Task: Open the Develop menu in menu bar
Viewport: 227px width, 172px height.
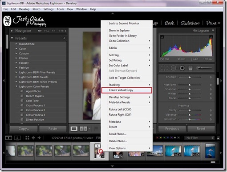Action: [x=24, y=9]
